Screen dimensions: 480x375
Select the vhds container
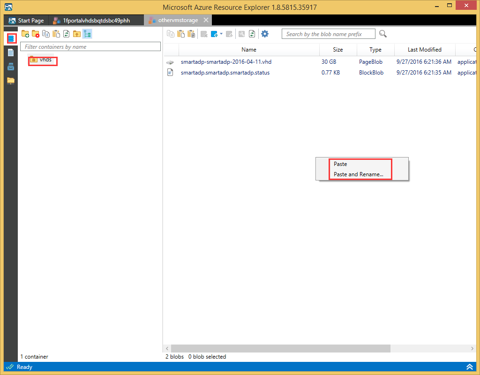[x=45, y=60]
